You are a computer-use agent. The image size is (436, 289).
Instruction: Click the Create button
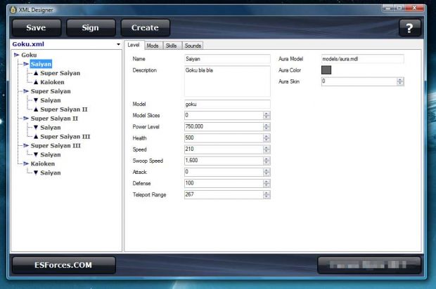145,28
